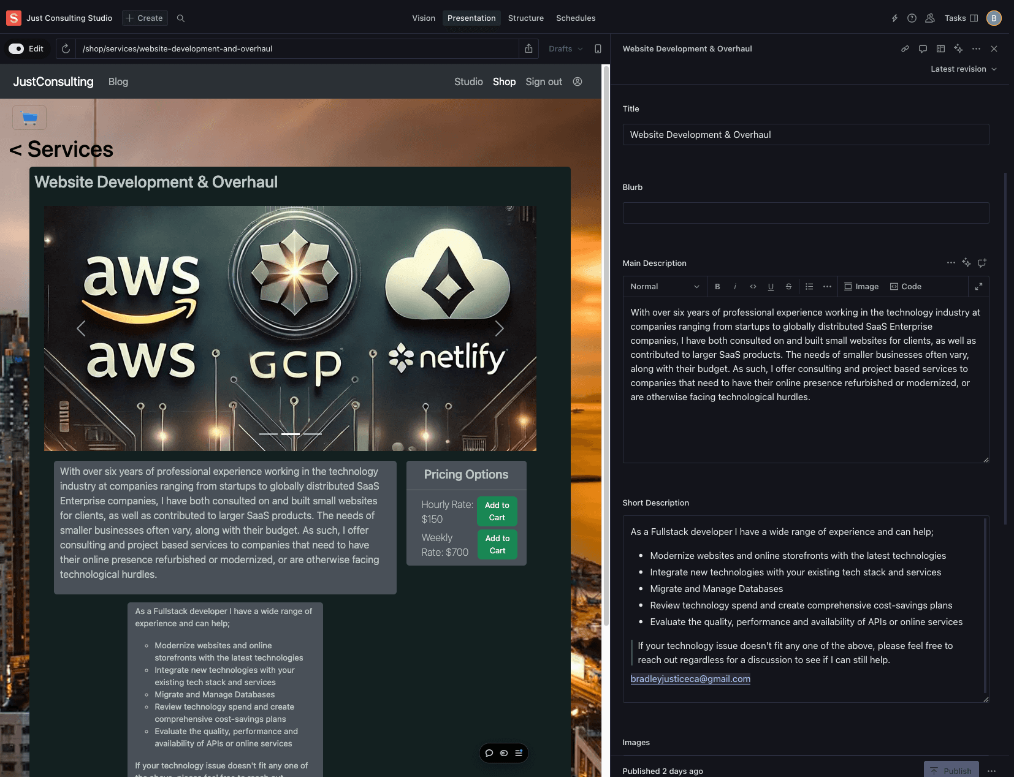Expand Main Description editor to fullscreen
The width and height of the screenshot is (1014, 777).
978,287
